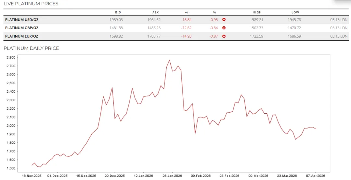This screenshot has height=180, width=351.
Task: Click the EUR low value 1686.59
Action: (x=294, y=36)
